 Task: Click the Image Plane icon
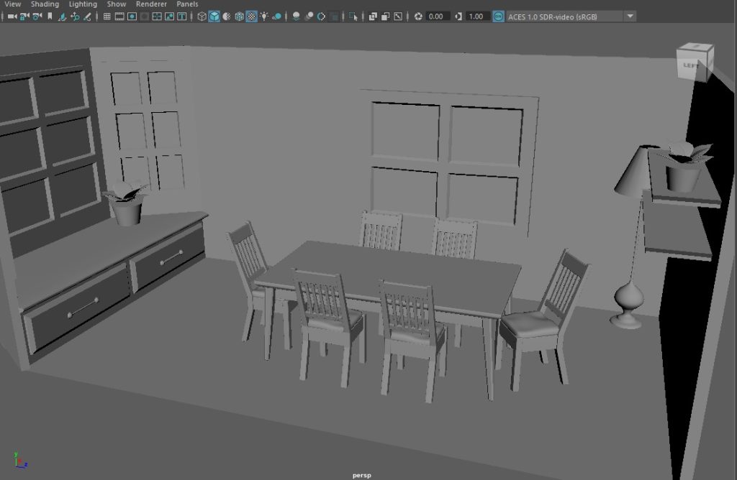(x=63, y=17)
